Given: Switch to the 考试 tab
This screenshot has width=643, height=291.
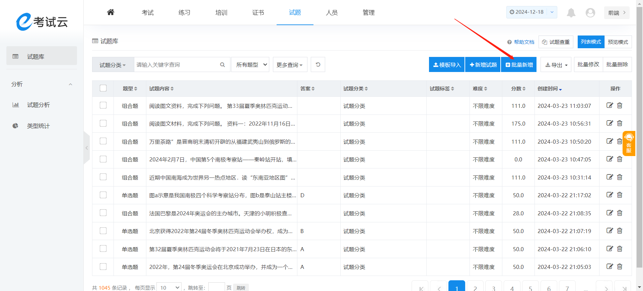Looking at the screenshot, I should coord(147,13).
